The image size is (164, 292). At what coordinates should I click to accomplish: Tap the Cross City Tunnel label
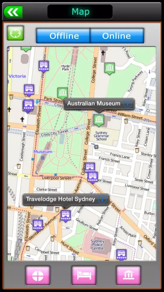pyautogui.click(x=55, y=133)
